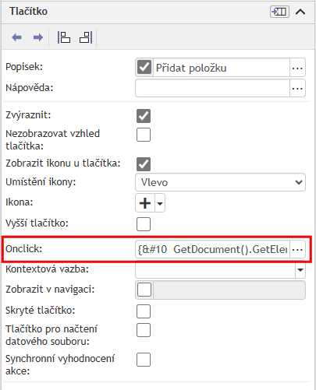
Task: Enable the Skryté tlačítko checkbox
Action: pyautogui.click(x=144, y=311)
